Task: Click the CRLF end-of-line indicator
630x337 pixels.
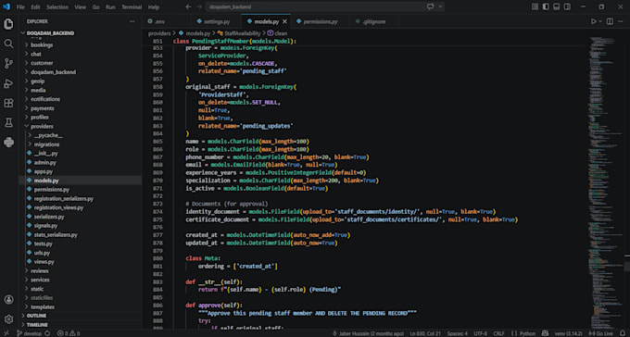Action: click(x=498, y=333)
